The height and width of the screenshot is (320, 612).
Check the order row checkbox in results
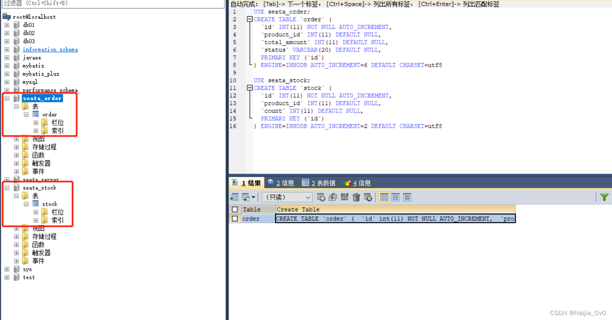pyautogui.click(x=235, y=219)
